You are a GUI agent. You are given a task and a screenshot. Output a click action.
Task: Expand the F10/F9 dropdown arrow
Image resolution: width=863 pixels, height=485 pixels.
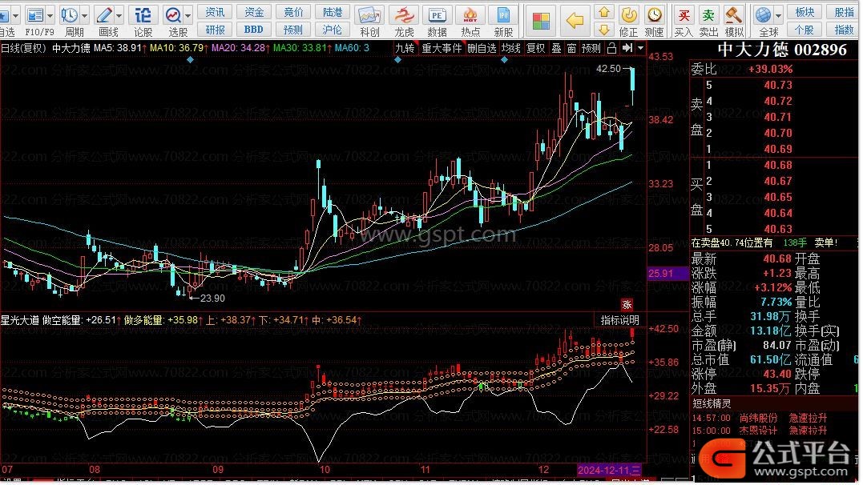(x=50, y=15)
